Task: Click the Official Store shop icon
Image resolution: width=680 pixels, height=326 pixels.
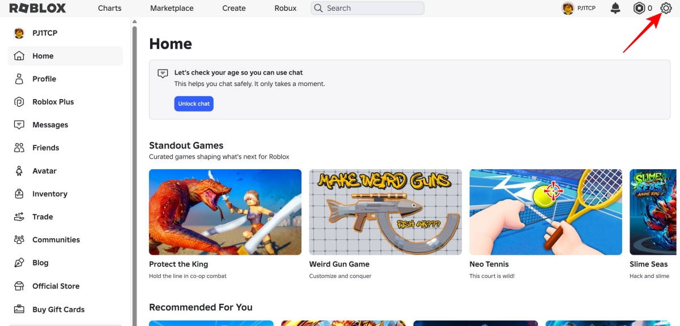Action: [19, 286]
